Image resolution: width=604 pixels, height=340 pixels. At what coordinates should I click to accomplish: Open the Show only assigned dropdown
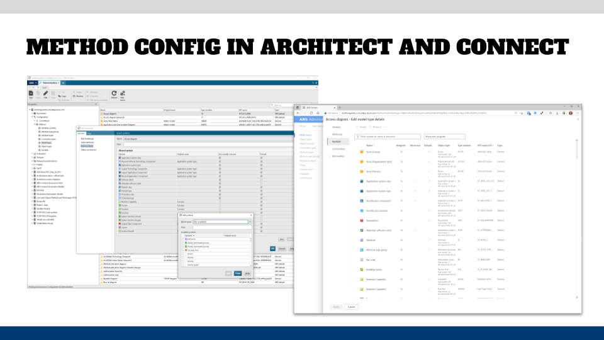(444, 137)
